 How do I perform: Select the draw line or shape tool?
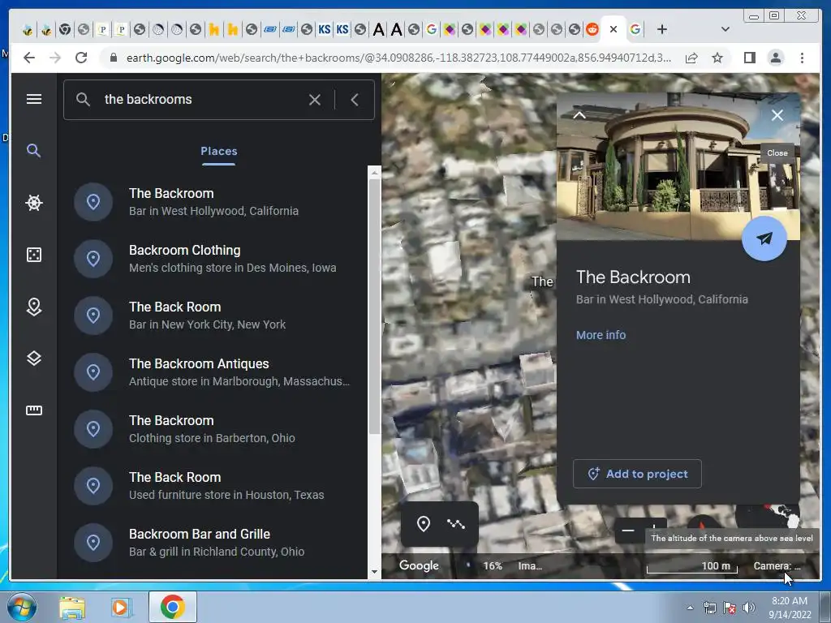456,524
